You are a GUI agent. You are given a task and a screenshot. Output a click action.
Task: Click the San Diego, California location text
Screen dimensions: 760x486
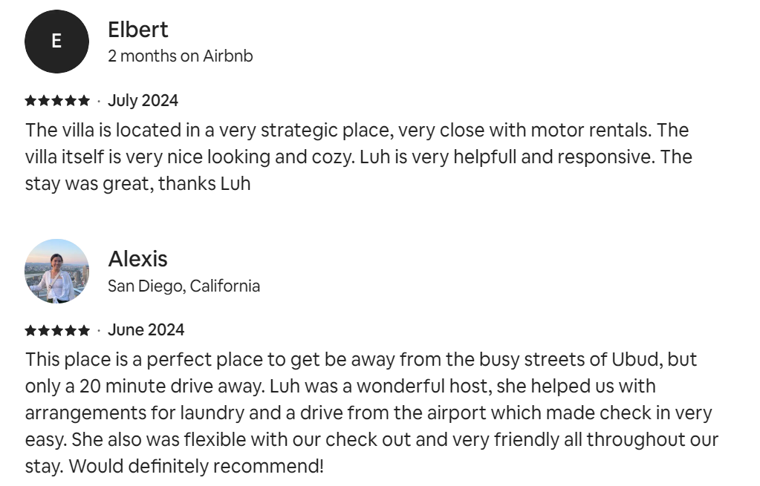tap(183, 286)
